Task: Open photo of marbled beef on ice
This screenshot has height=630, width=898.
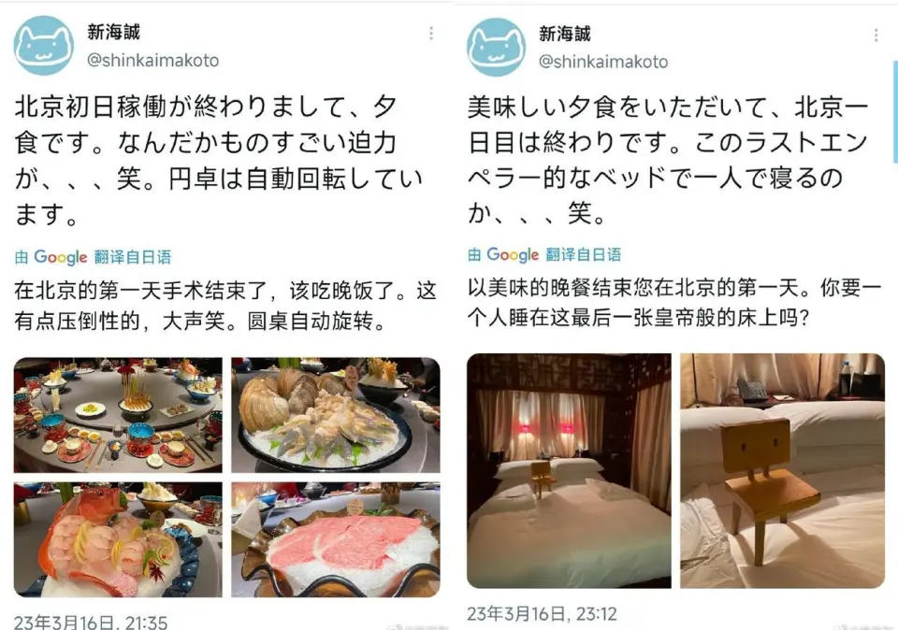Action: [x=336, y=539]
